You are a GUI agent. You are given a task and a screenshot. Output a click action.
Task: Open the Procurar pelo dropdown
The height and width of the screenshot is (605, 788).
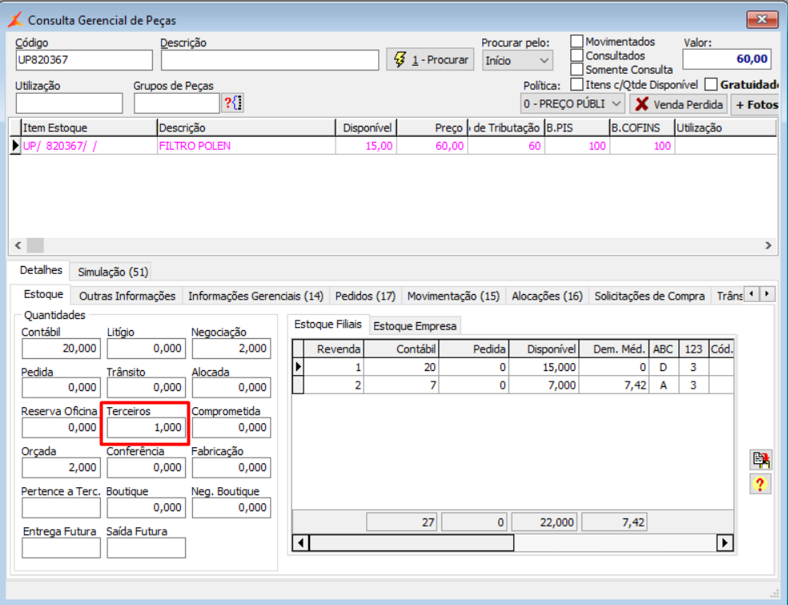[517, 61]
